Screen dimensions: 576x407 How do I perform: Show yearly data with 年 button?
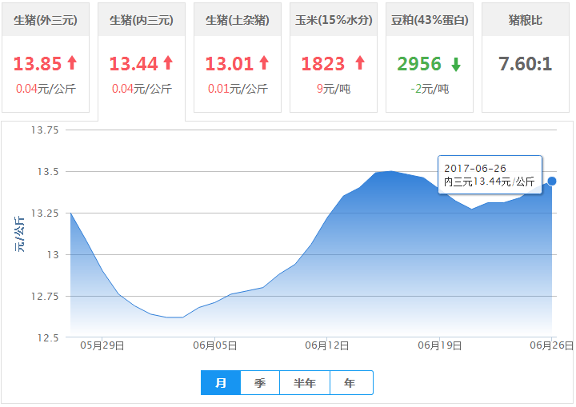point(350,383)
